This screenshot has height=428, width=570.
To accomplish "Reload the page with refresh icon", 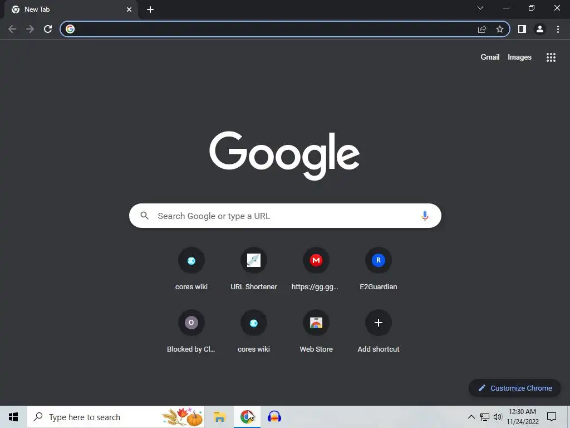I will tap(48, 29).
